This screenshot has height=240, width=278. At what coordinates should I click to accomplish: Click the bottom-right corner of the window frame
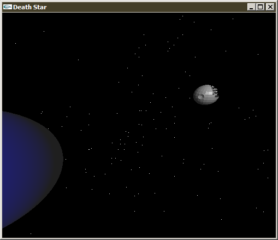click(277, 239)
